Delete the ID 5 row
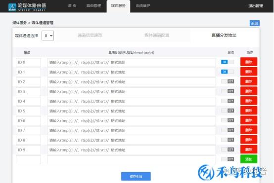 (x=249, y=110)
